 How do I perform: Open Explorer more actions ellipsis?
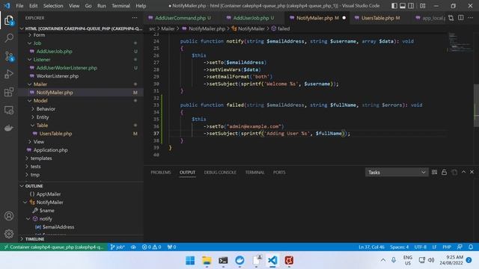[x=135, y=18]
